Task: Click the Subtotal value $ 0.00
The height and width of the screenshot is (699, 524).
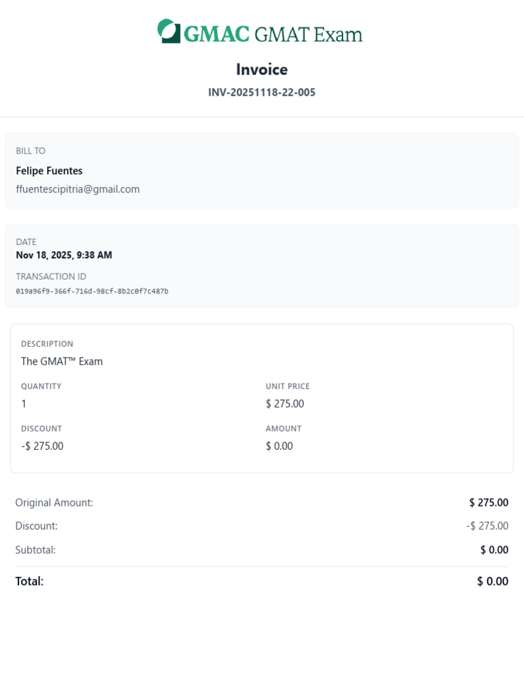Action: (x=495, y=550)
